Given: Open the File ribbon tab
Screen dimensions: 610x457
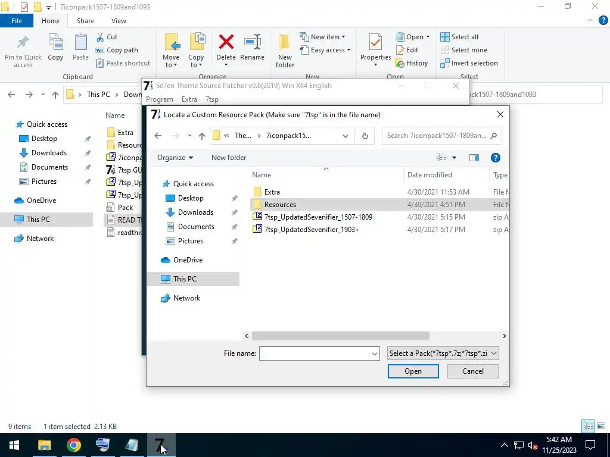Looking at the screenshot, I should (x=17, y=21).
